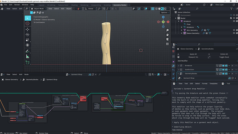Activate the Rotate tool
This screenshot has height=134, width=238.
28,35
